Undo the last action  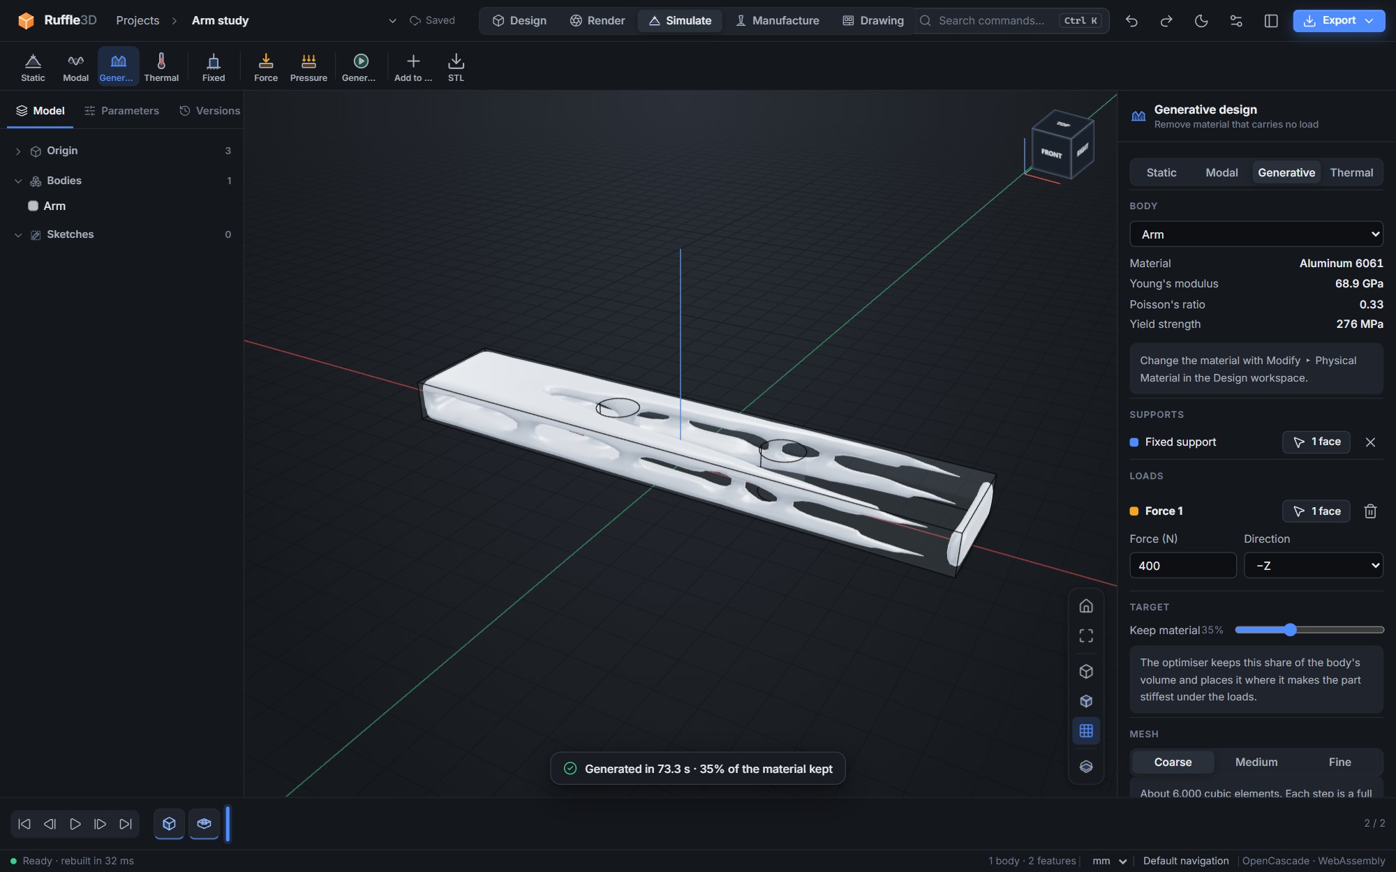click(x=1131, y=21)
